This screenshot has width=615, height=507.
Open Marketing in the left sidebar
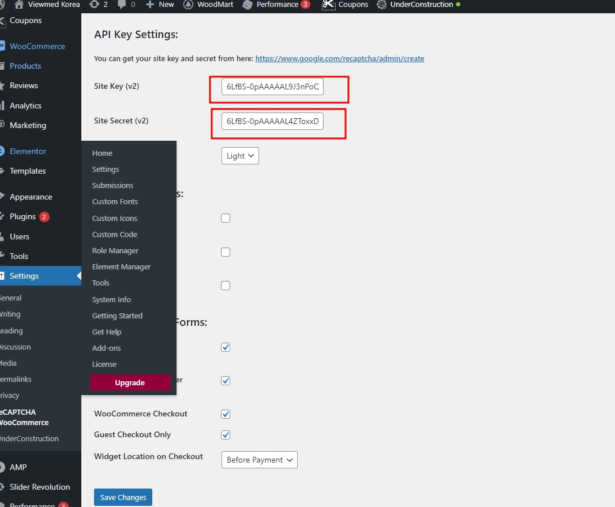28,125
